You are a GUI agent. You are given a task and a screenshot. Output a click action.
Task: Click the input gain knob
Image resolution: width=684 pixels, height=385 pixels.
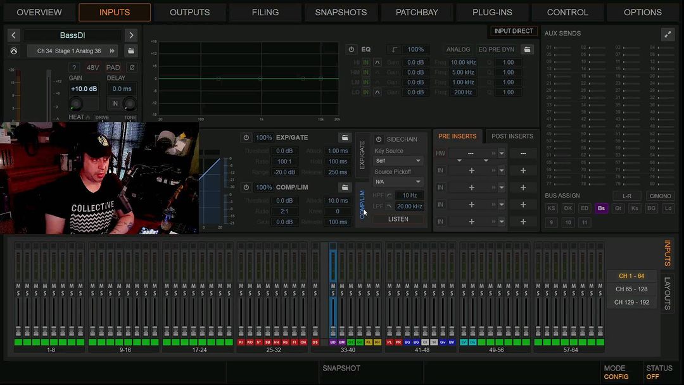tap(76, 104)
